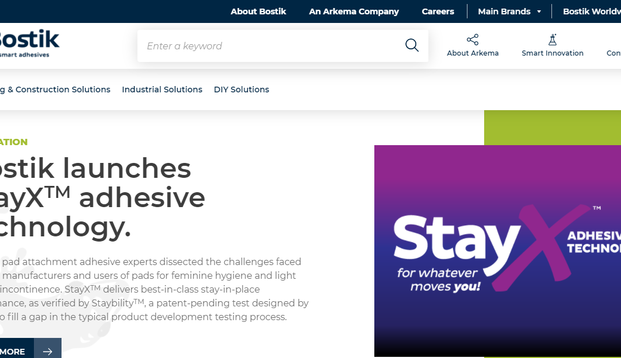Select the Smart Innovation chess piece icon
621x358 pixels.
click(x=553, y=40)
